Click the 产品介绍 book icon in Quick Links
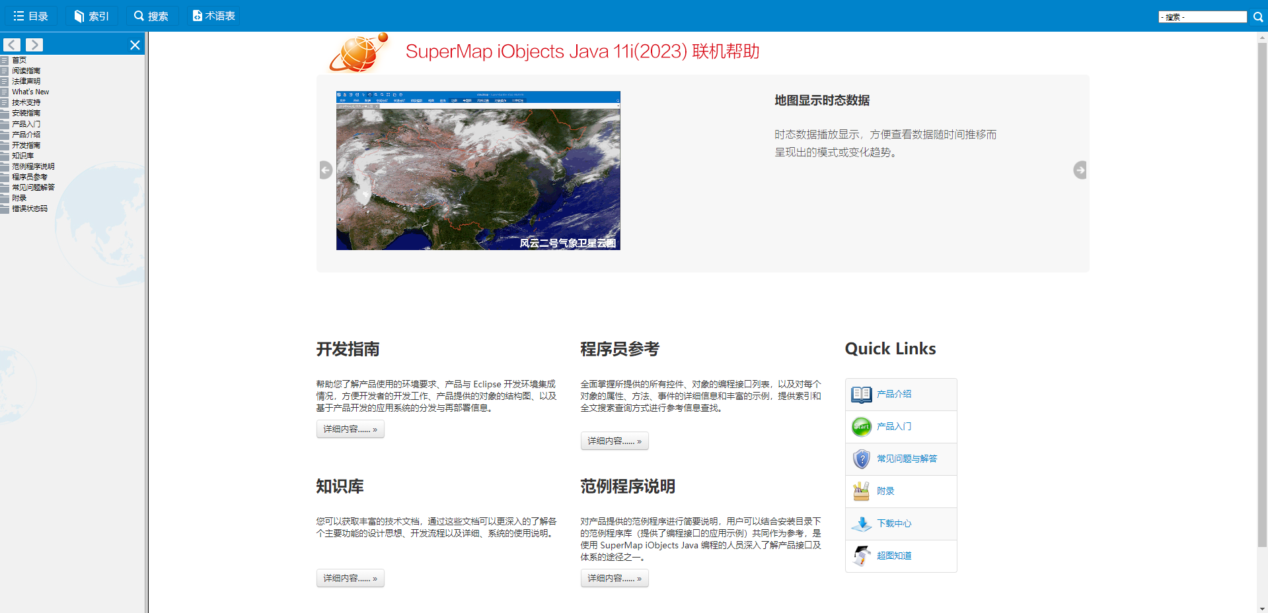 click(x=861, y=394)
